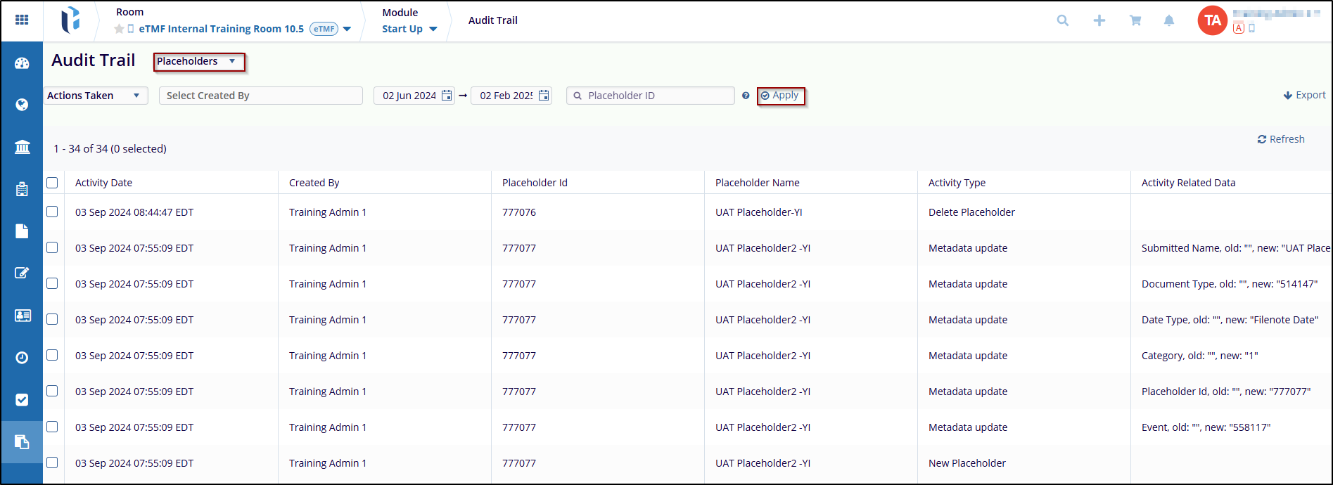Open the Placeholders audit type dropdown
Viewport: 1333px width, 485px height.
coord(198,62)
